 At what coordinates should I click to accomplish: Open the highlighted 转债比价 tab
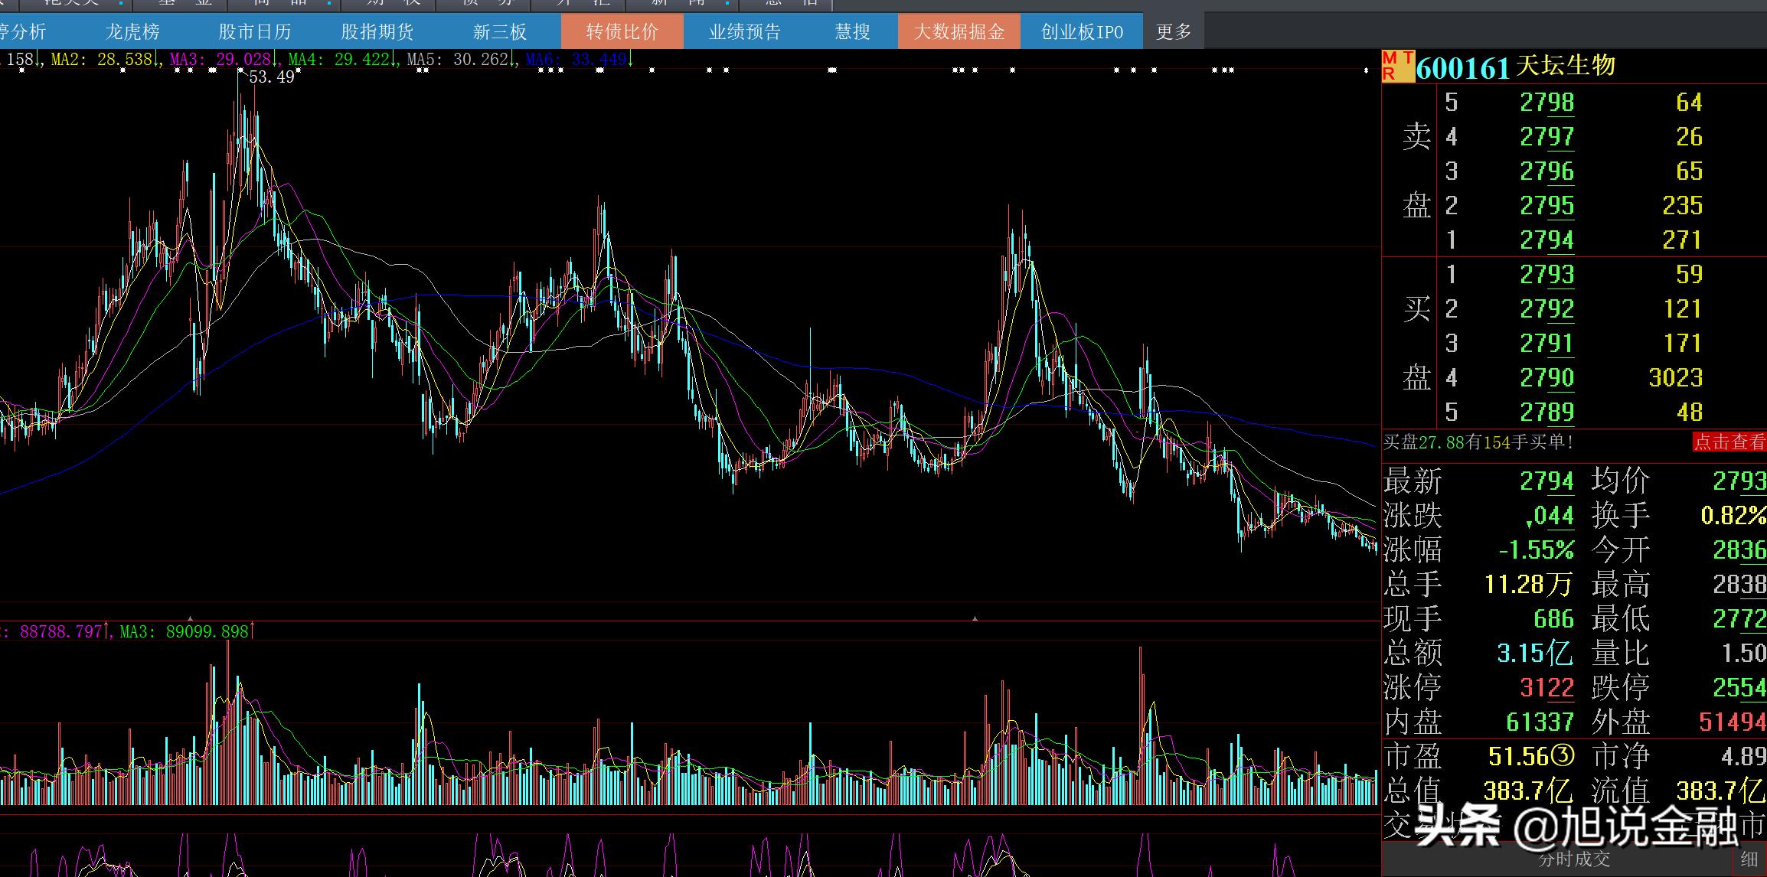click(x=622, y=31)
